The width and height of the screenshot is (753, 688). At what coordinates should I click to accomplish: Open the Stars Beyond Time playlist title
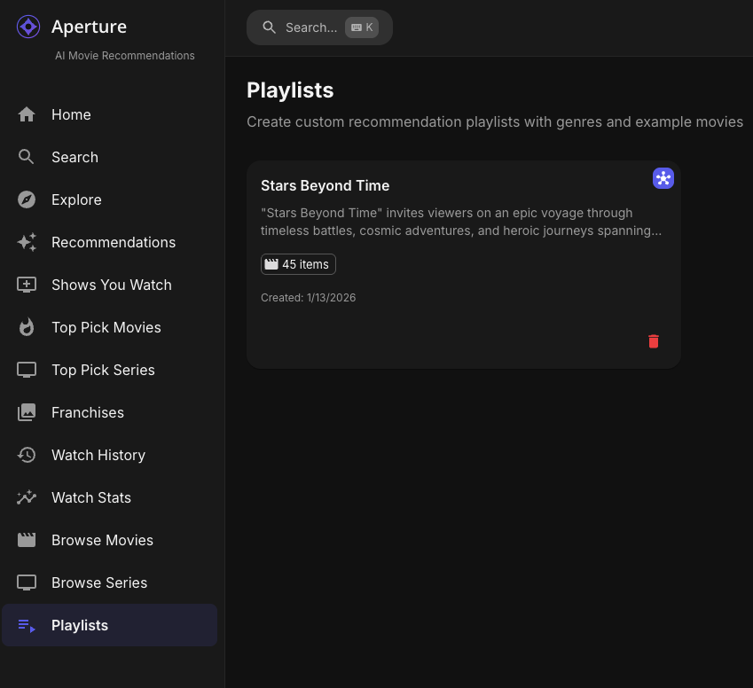[x=325, y=185]
